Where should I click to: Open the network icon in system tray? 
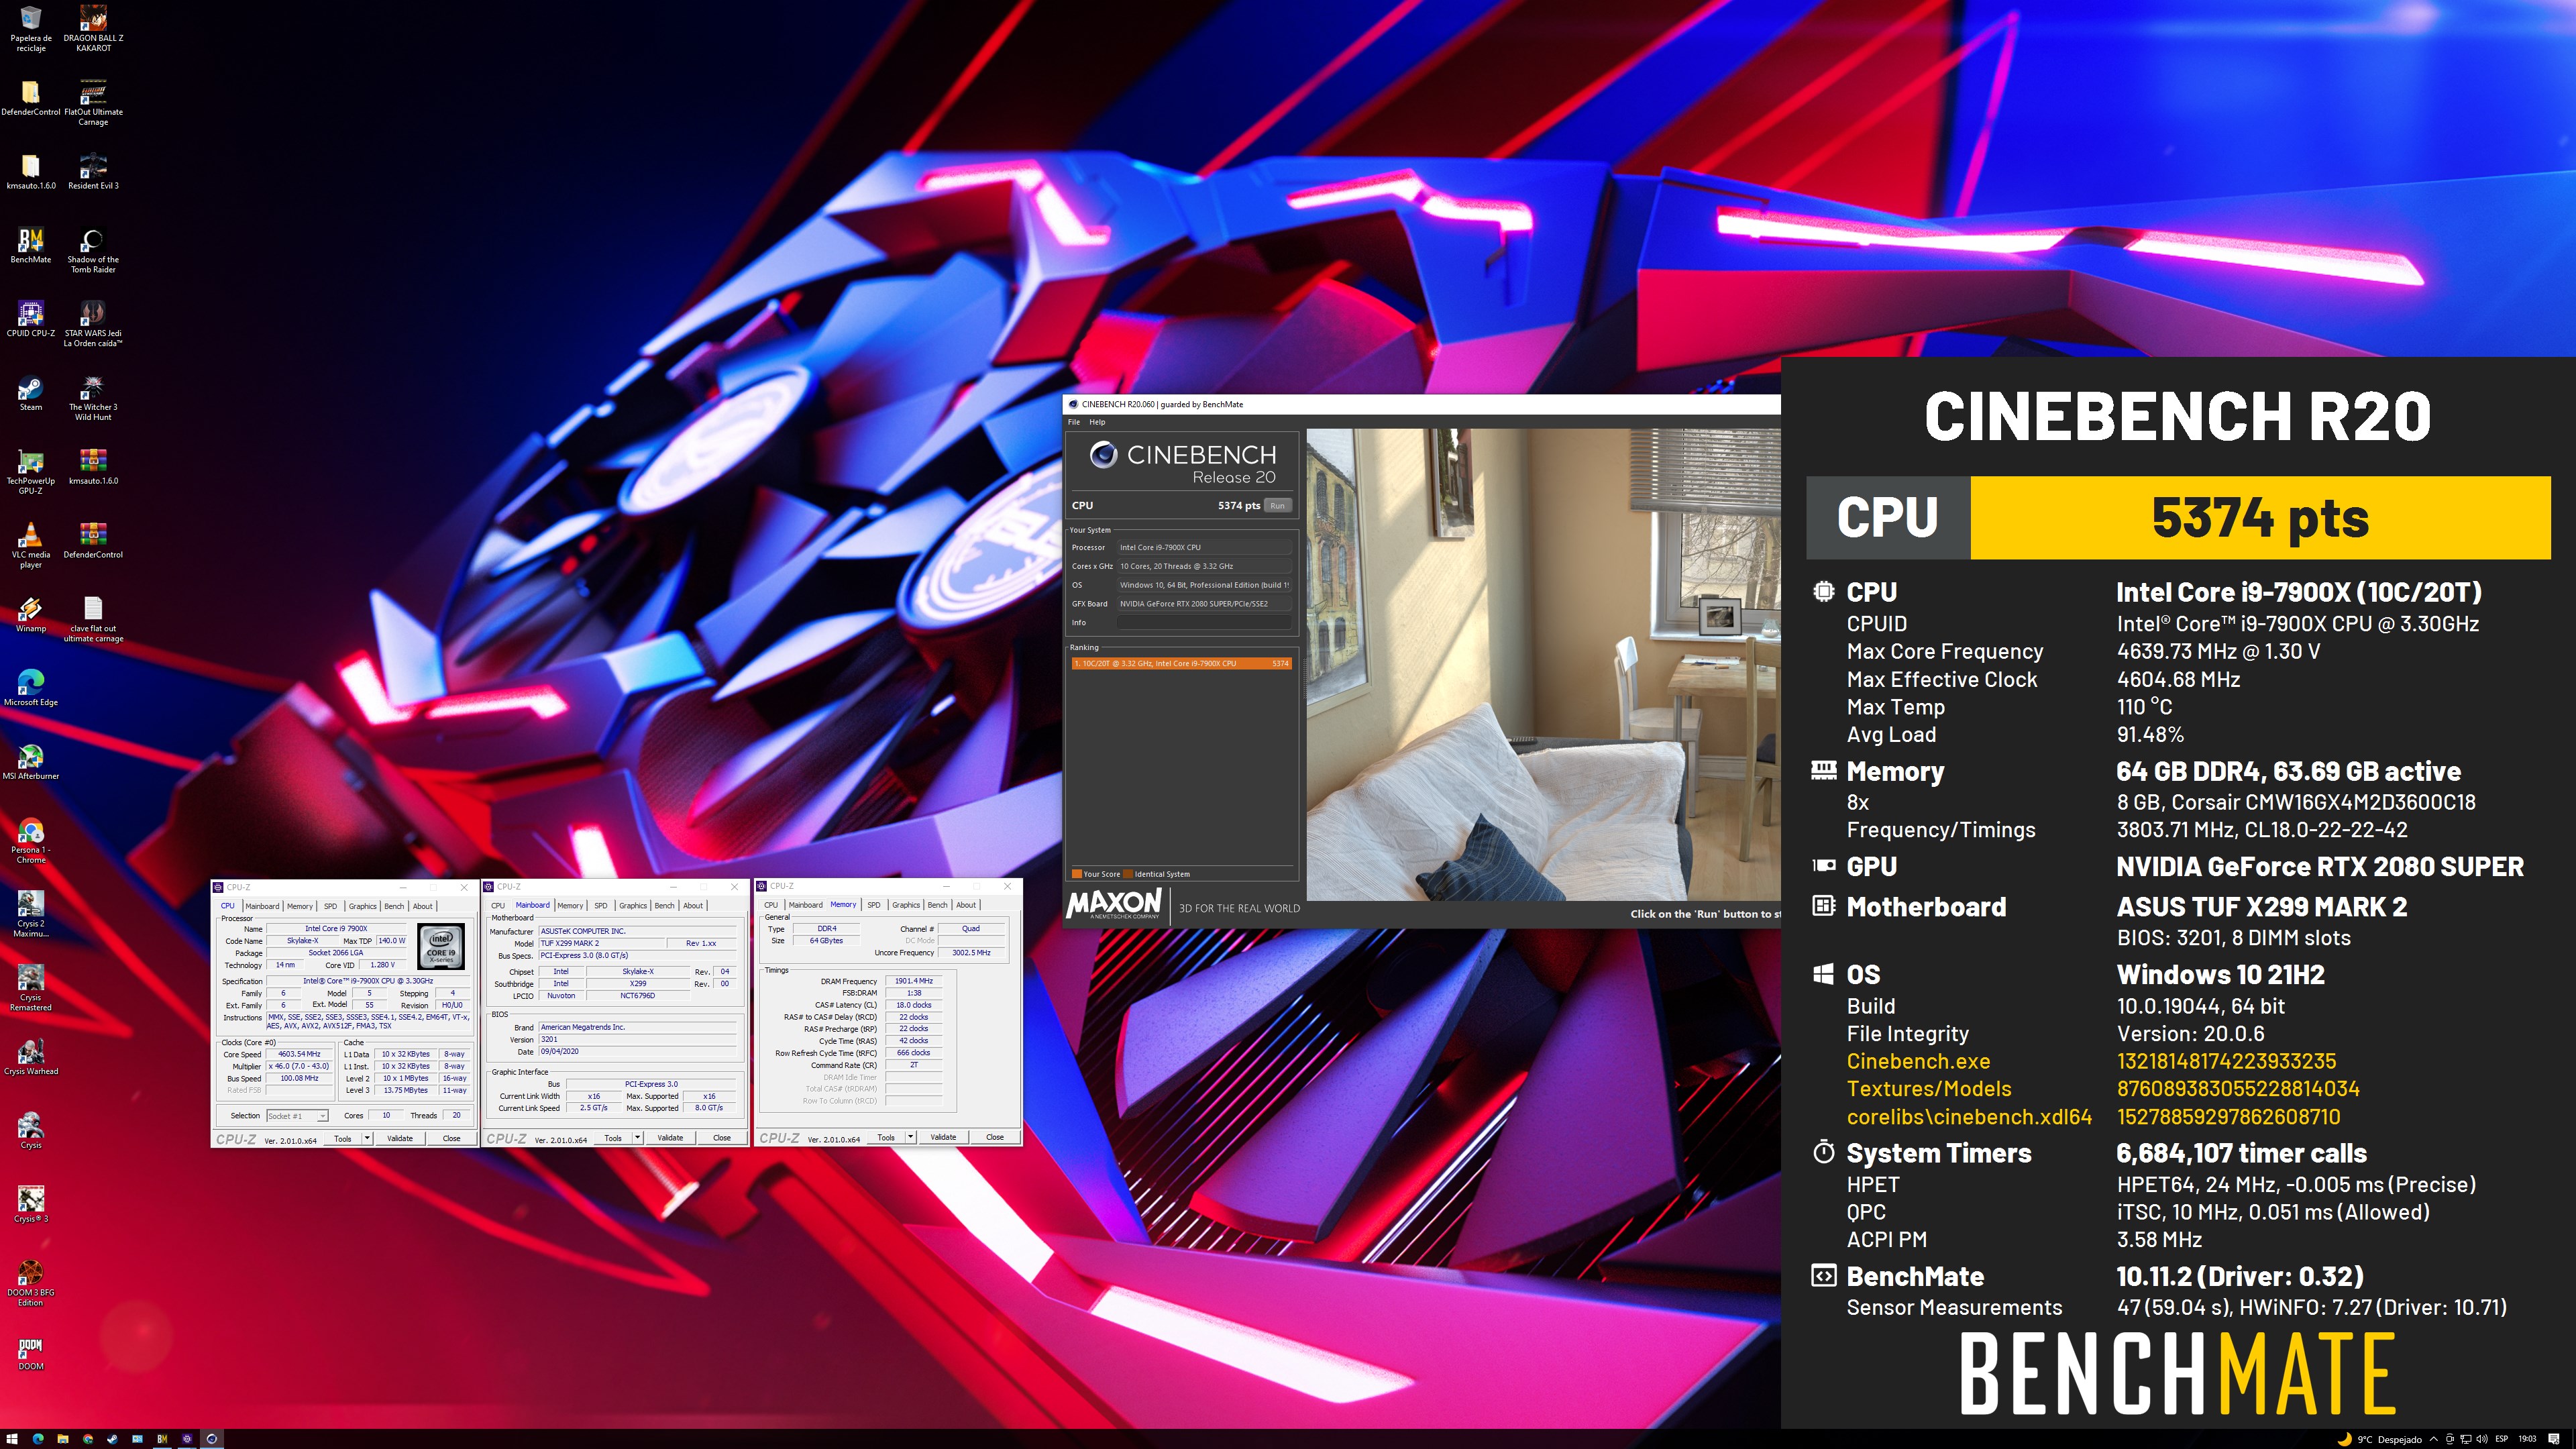click(2465, 1439)
